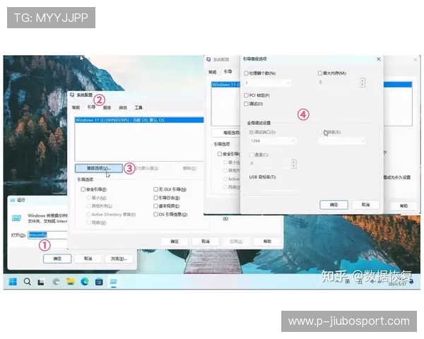Viewport: 424px width, 339px height.
Task: Click the taskbar Search magnifier icon
Action: (28, 281)
